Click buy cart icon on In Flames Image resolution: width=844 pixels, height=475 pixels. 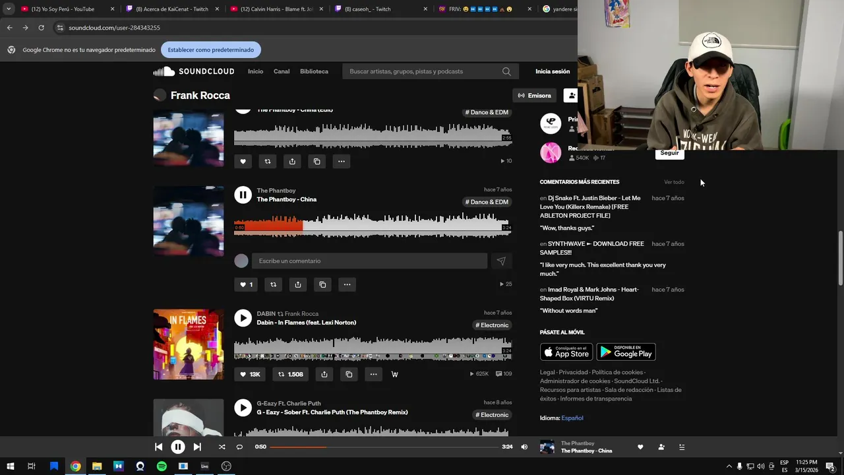pyautogui.click(x=395, y=374)
